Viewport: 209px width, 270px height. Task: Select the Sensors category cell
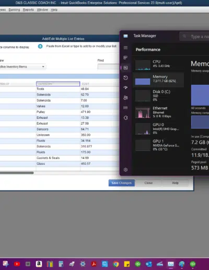point(58,129)
